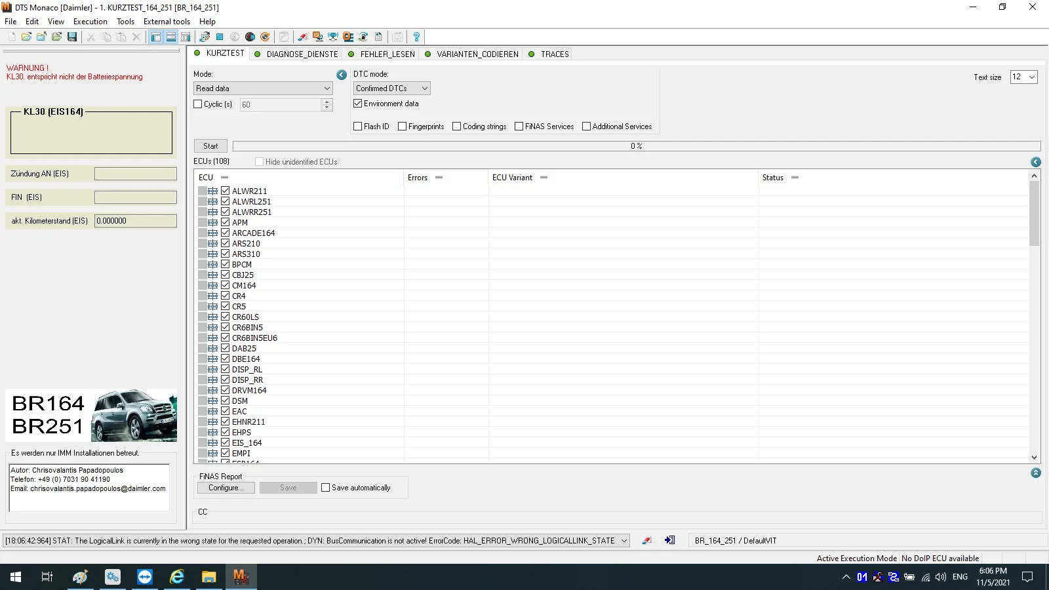Image resolution: width=1049 pixels, height=590 pixels.
Task: Click the Start button
Action: click(210, 146)
